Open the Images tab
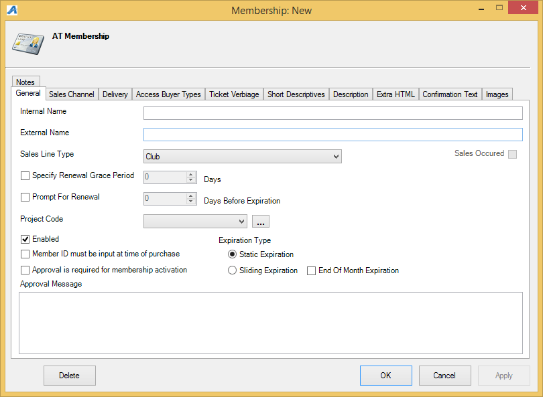This screenshot has height=397, width=543. click(x=497, y=94)
